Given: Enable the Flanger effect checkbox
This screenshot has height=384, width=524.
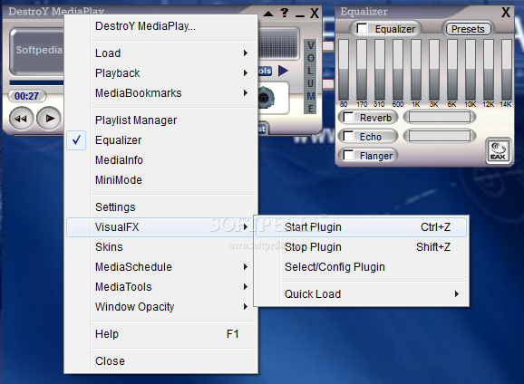Looking at the screenshot, I should click(348, 155).
